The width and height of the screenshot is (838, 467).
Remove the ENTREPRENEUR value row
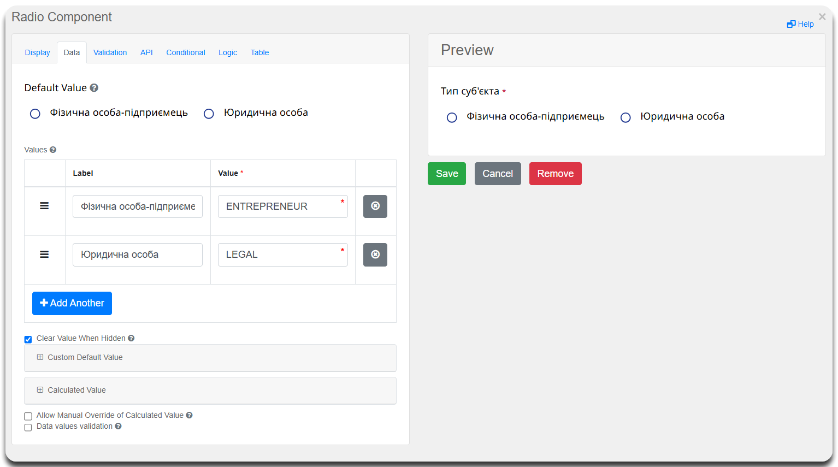tap(375, 206)
